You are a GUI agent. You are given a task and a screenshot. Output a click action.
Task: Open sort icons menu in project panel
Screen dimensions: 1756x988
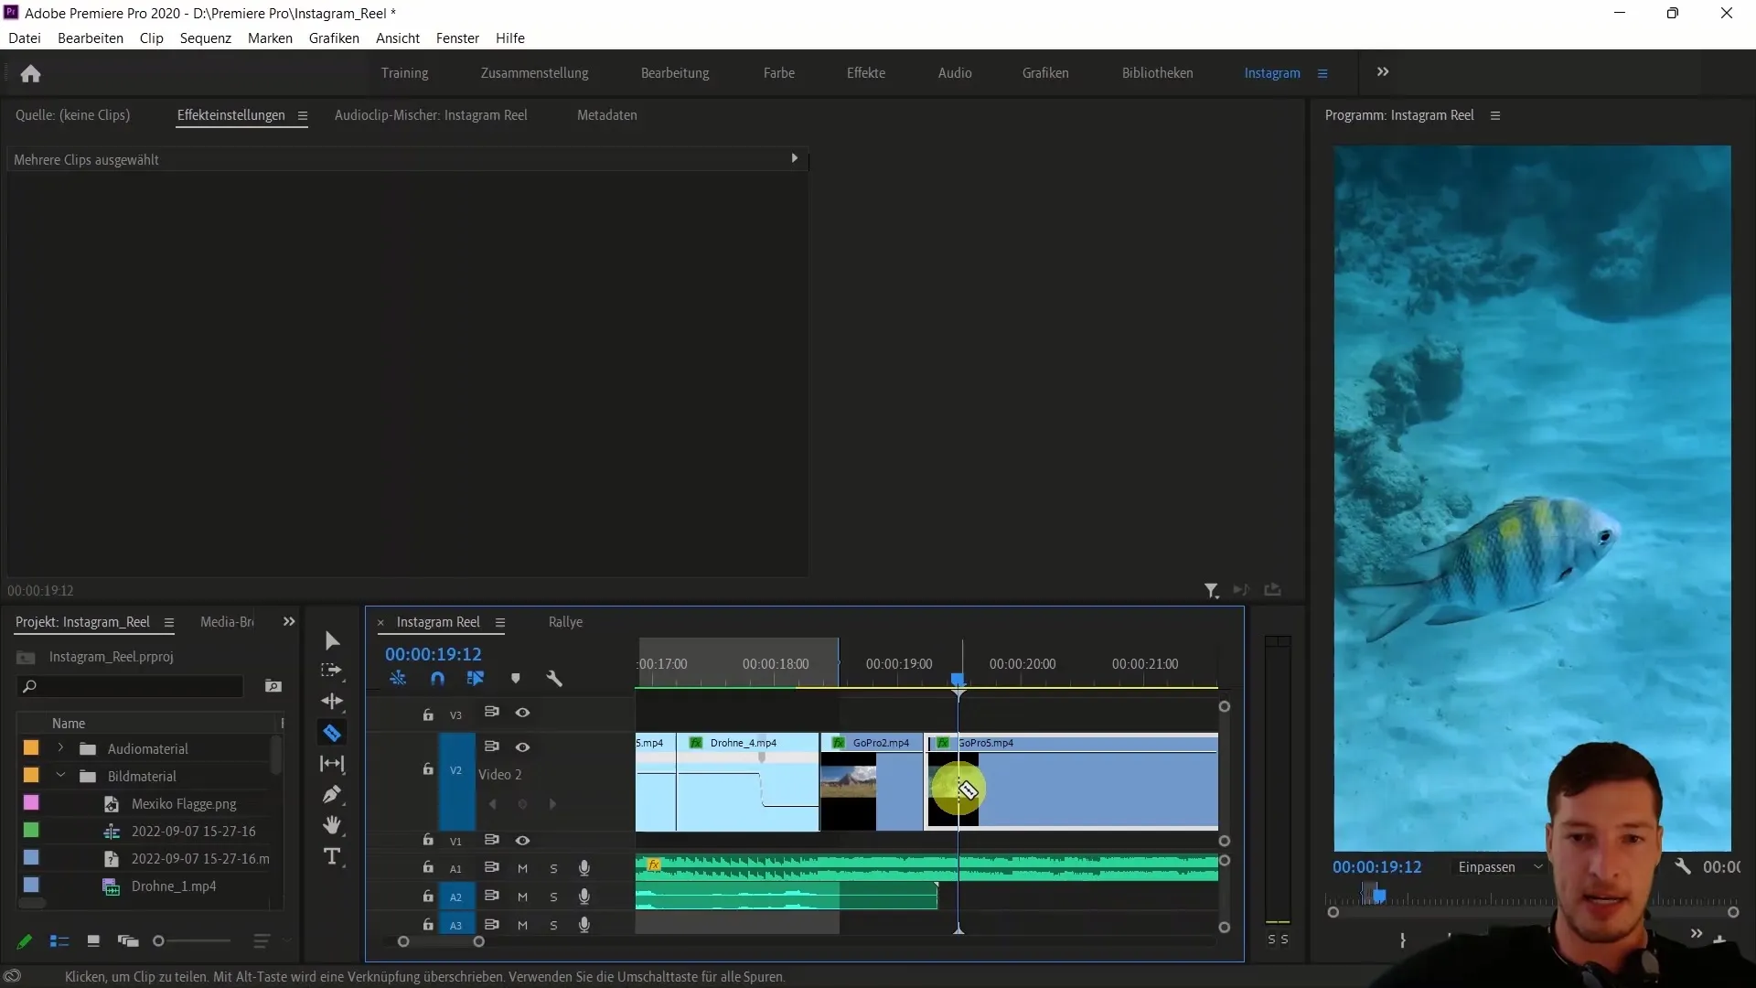click(262, 940)
